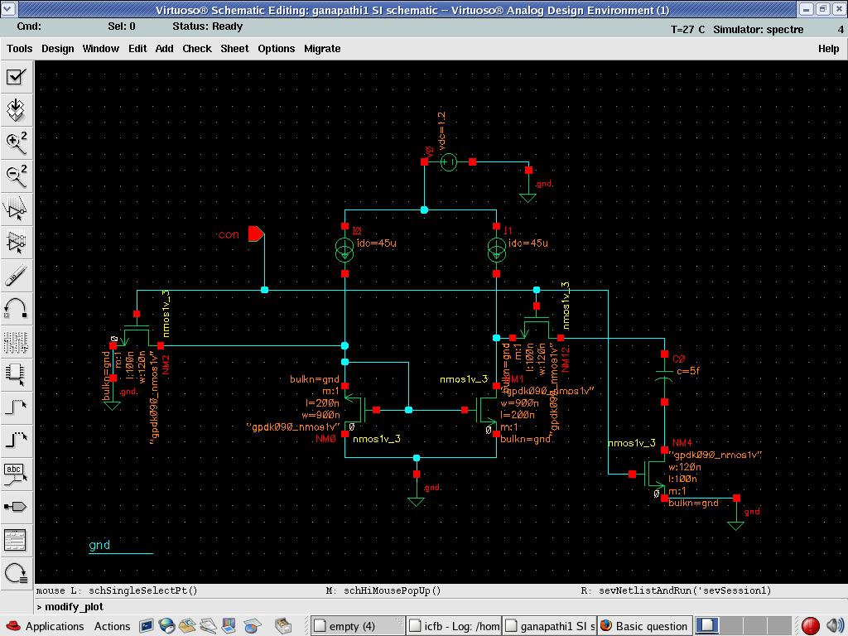Select the narrow Wire tool icon

(16, 407)
